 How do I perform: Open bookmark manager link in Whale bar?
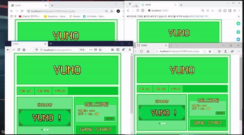click(199, 16)
